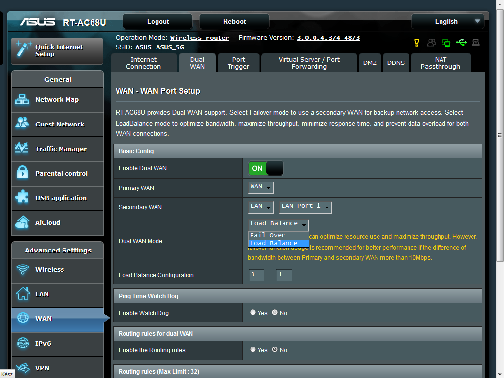
Task: Choose Load Balance from the list
Action: coord(279,243)
